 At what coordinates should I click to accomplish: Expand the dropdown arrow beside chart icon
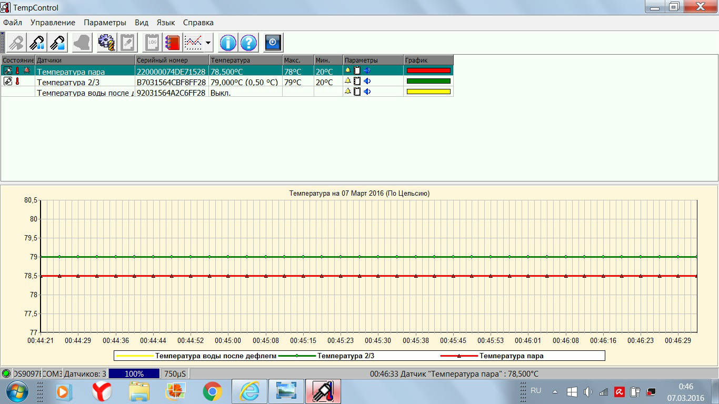click(208, 43)
